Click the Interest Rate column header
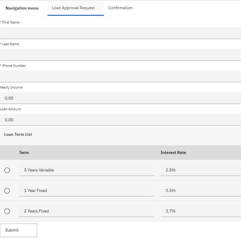Image resolution: width=241 pixels, height=241 pixels. 173,153
